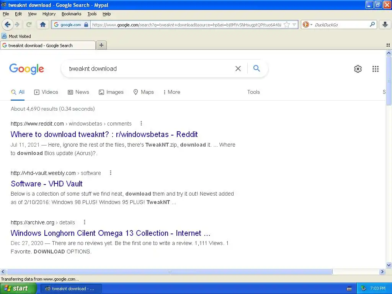Click the magnifier in DuckDuckGo search box
Viewport: 392px width, 294px height.
point(372,24)
